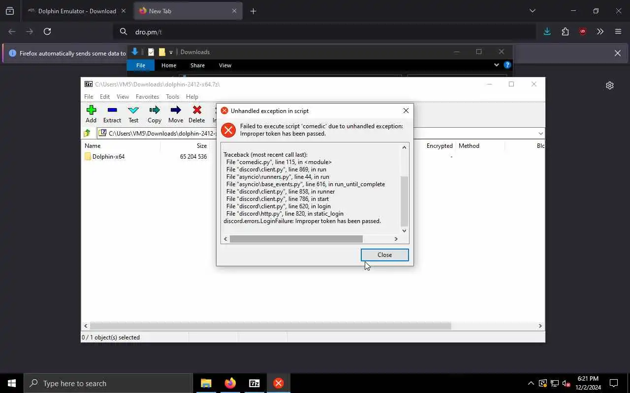Open the Windows notification center

point(614,383)
